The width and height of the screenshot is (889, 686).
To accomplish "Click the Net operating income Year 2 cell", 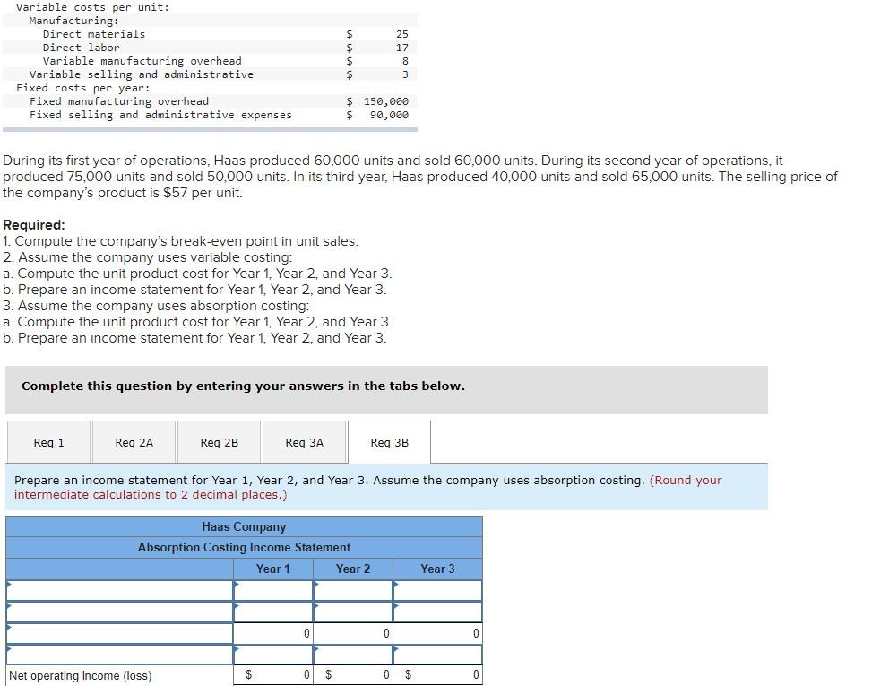I will pyautogui.click(x=351, y=675).
